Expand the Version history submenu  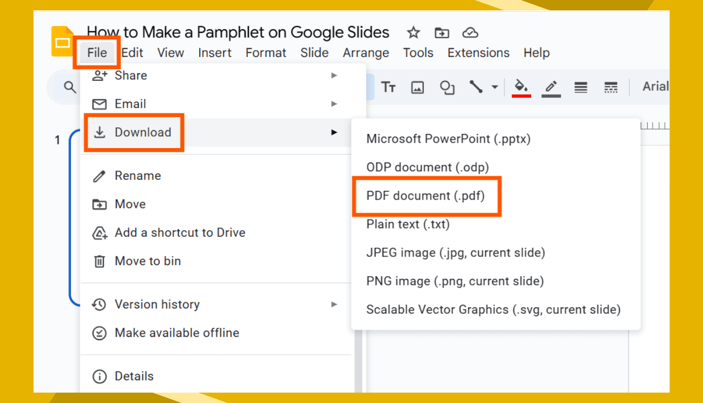pos(334,305)
